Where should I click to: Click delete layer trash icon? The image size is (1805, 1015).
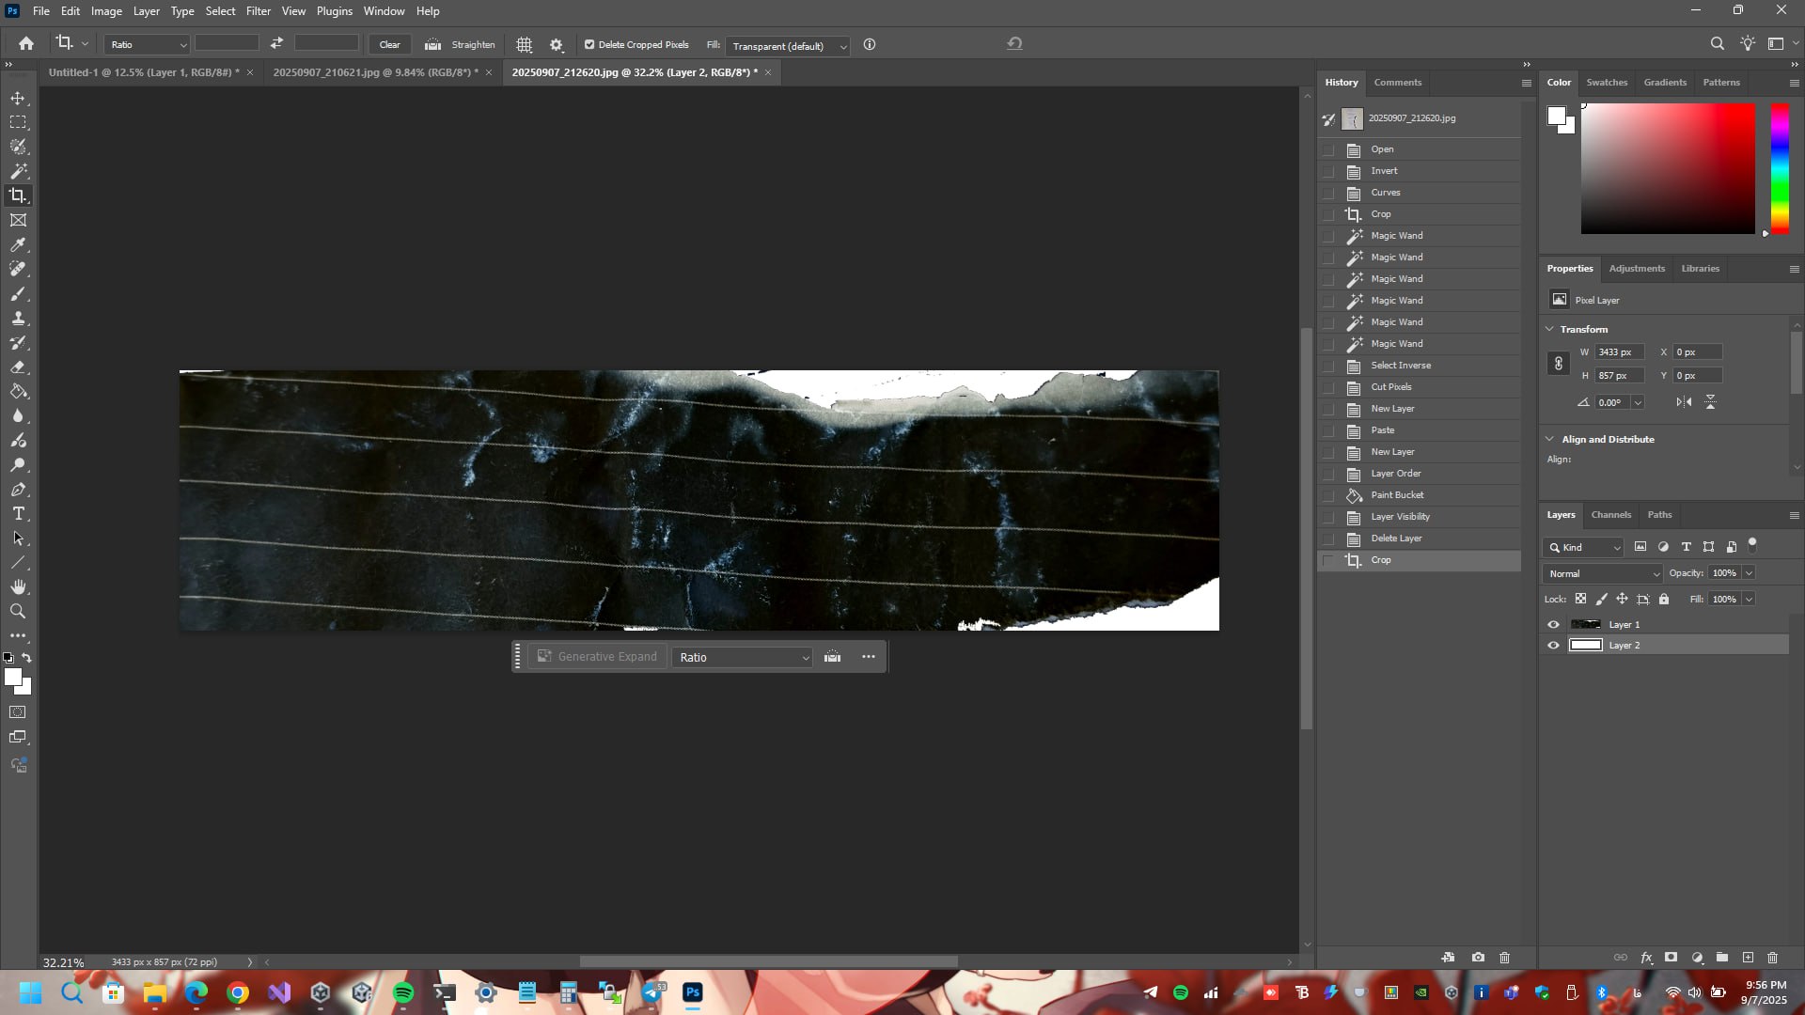tap(1772, 958)
